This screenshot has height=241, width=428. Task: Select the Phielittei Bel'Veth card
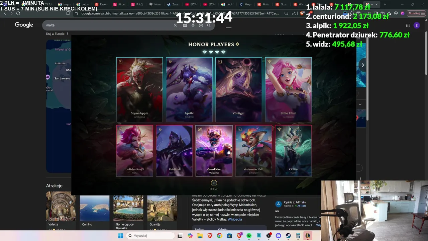tap(174, 151)
